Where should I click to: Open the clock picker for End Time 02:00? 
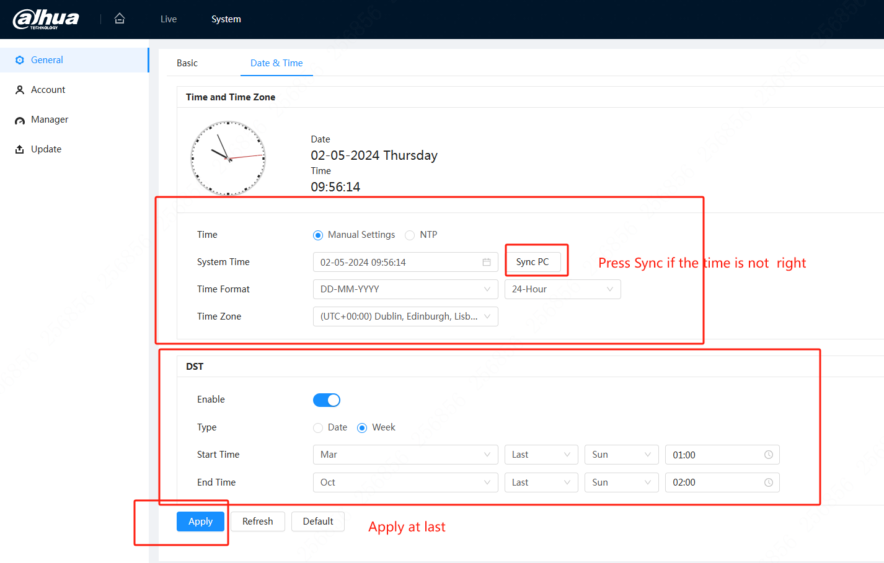pyautogui.click(x=769, y=482)
